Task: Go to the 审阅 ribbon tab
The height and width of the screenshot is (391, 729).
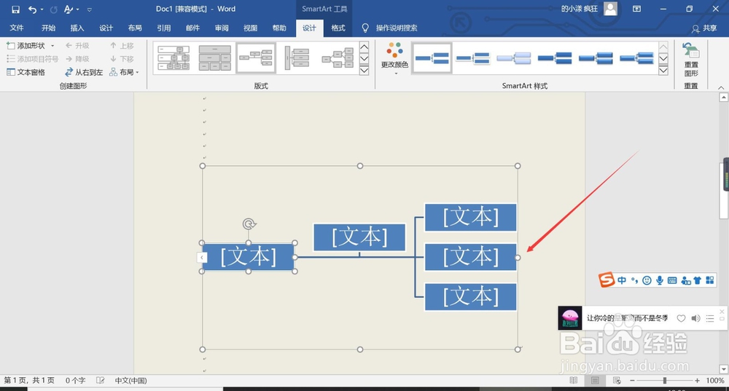Action: 222,28
